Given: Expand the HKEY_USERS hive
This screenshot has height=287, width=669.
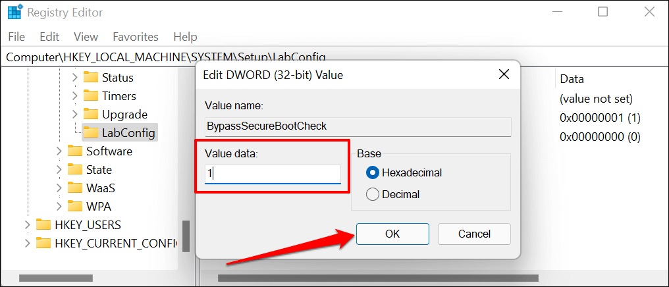Looking at the screenshot, I should (x=27, y=225).
